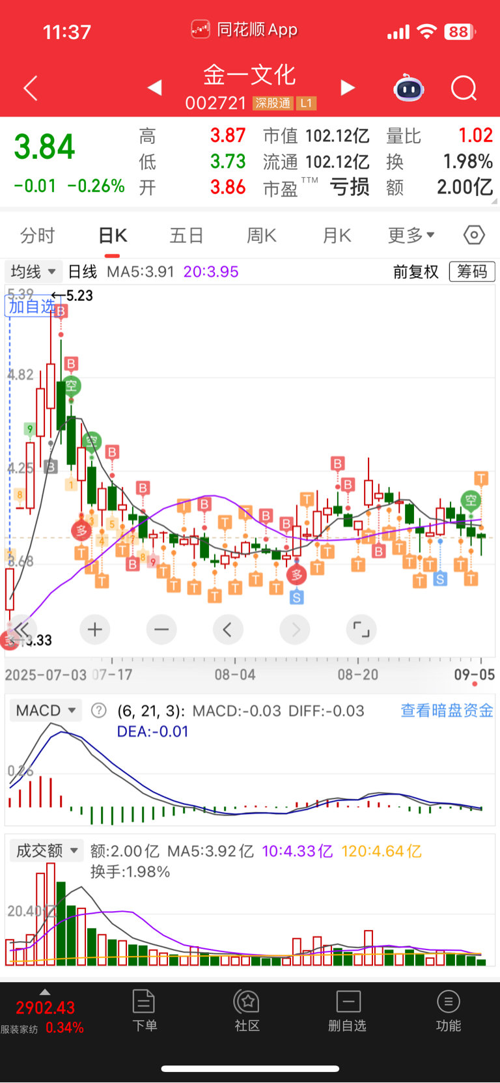Tap 量比 1.02 value

[x=475, y=135]
